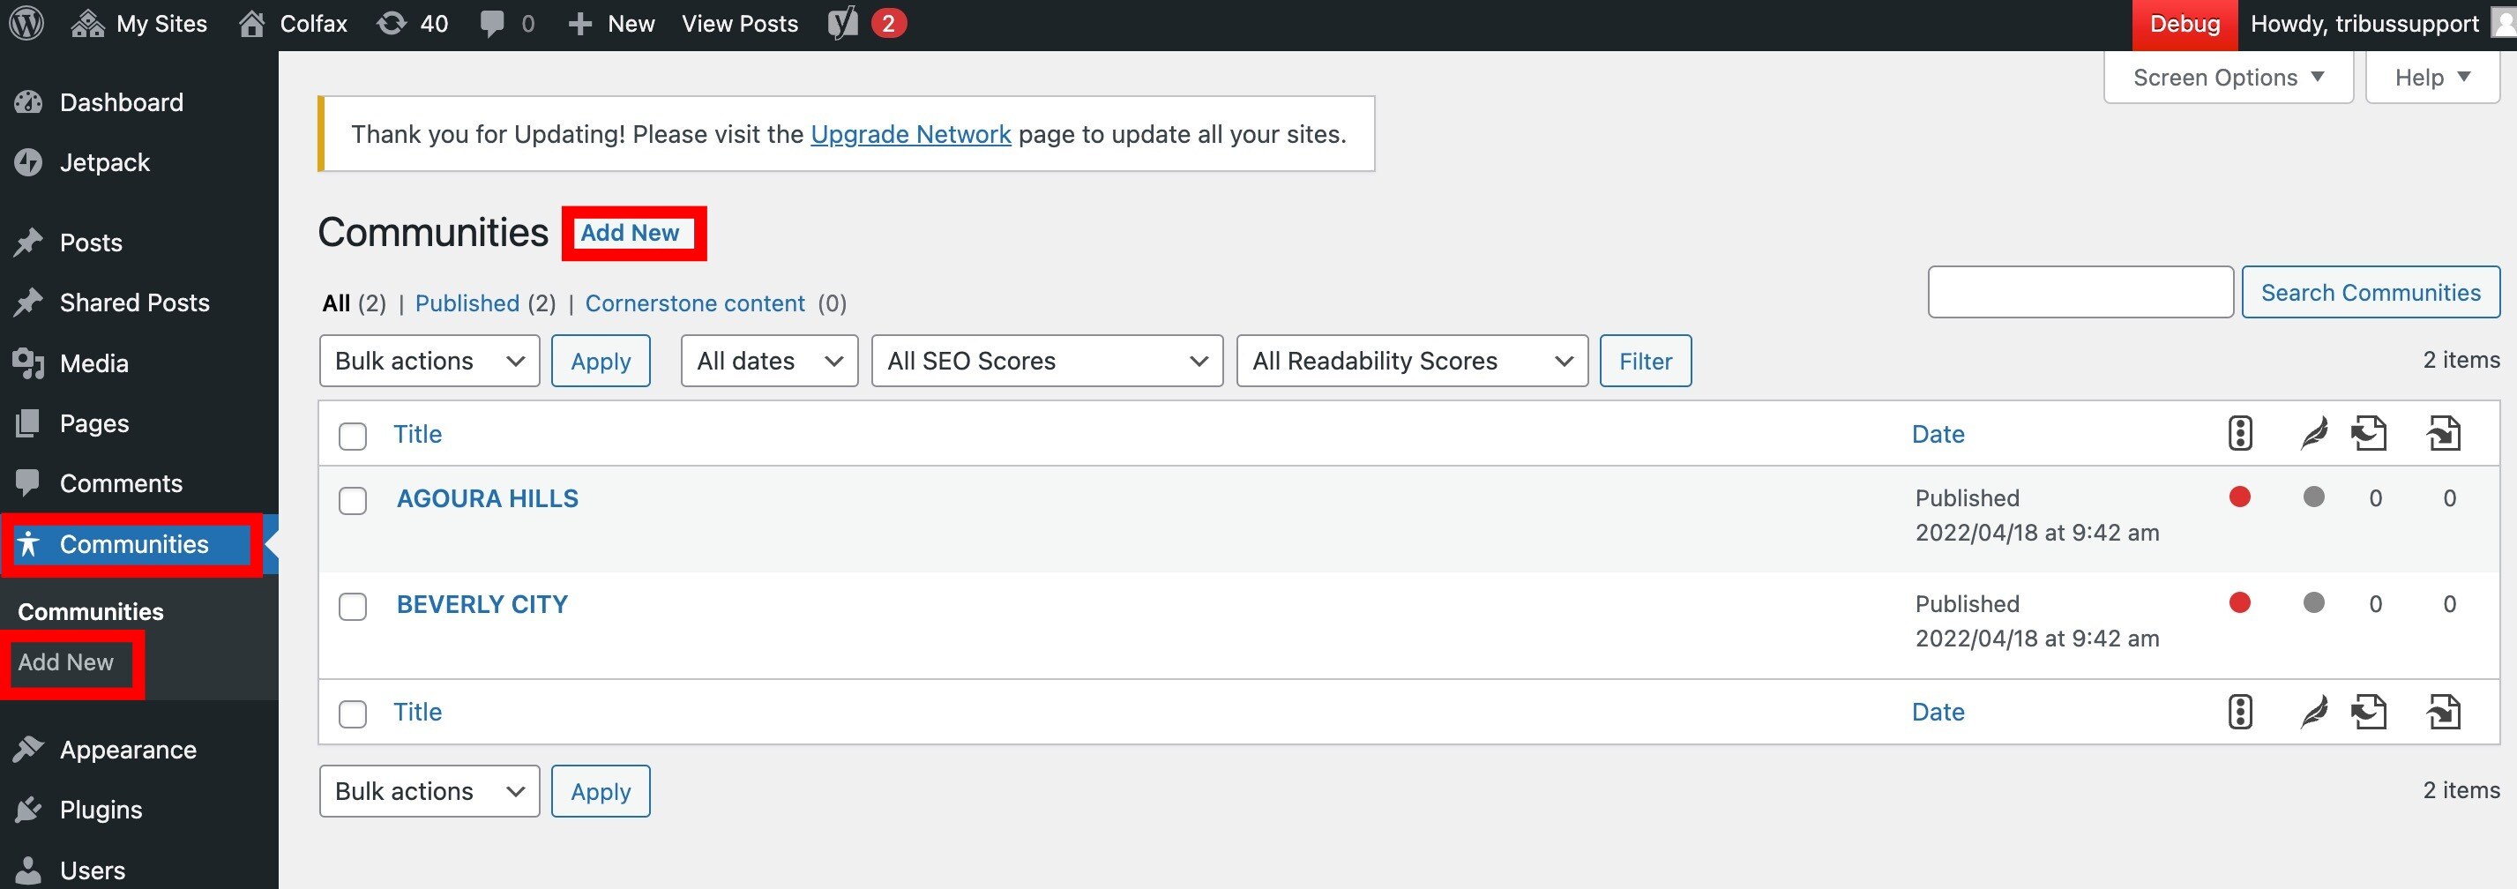This screenshot has width=2517, height=889.
Task: Click View Posts in admin bar
Action: 740,24
